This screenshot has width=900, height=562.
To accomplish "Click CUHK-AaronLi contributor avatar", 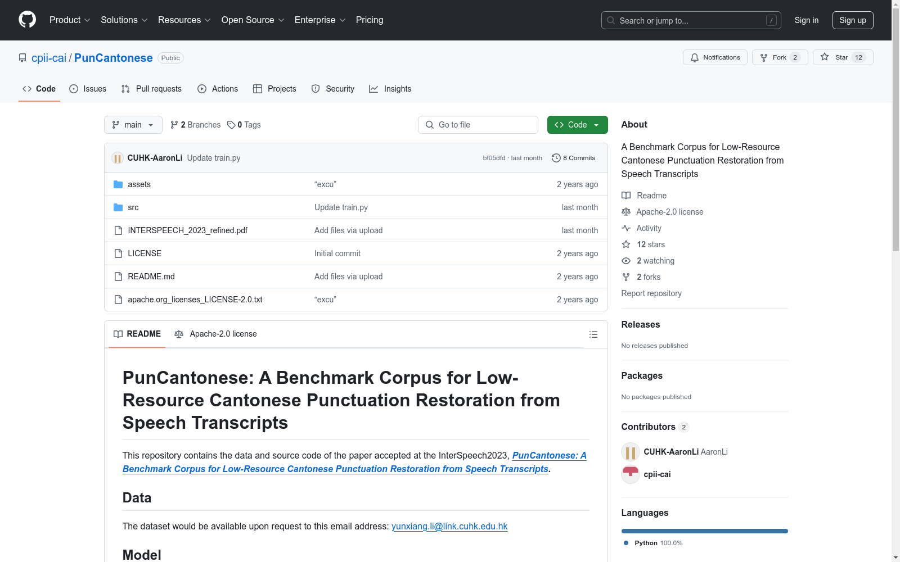I will [x=631, y=452].
